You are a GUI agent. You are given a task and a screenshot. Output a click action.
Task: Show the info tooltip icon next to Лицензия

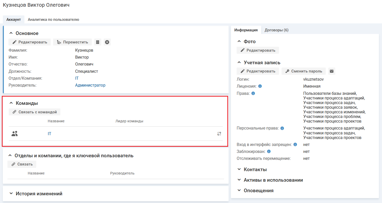point(260,86)
